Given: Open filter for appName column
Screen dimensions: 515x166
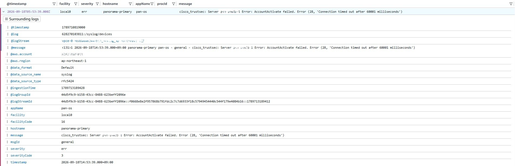Looking at the screenshot, I should coord(152,4).
